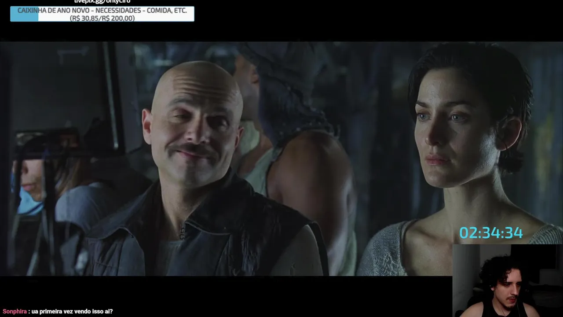563x317 pixels.
Task: Click the Sonphira username in chat
Action: point(15,311)
